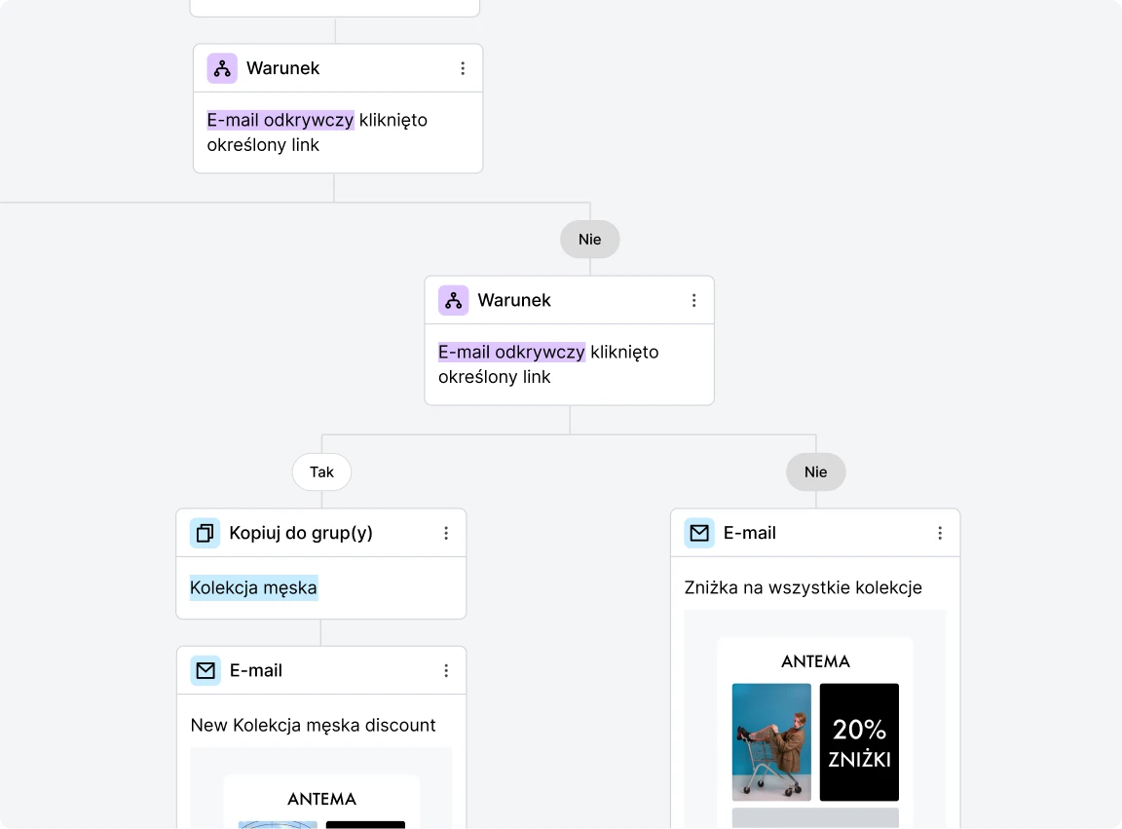Screen dimensions: 1122x829
Task: Select the copy icon on Kopiuj do grup(y) node
Action: (205, 533)
